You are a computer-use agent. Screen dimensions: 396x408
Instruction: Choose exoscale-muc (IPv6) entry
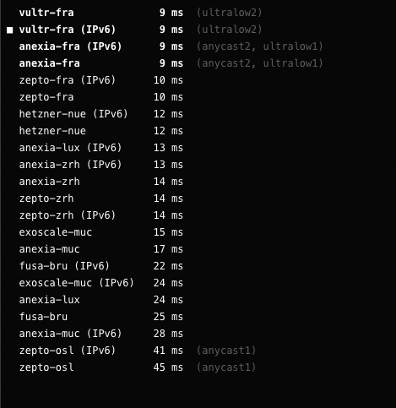[101, 283]
